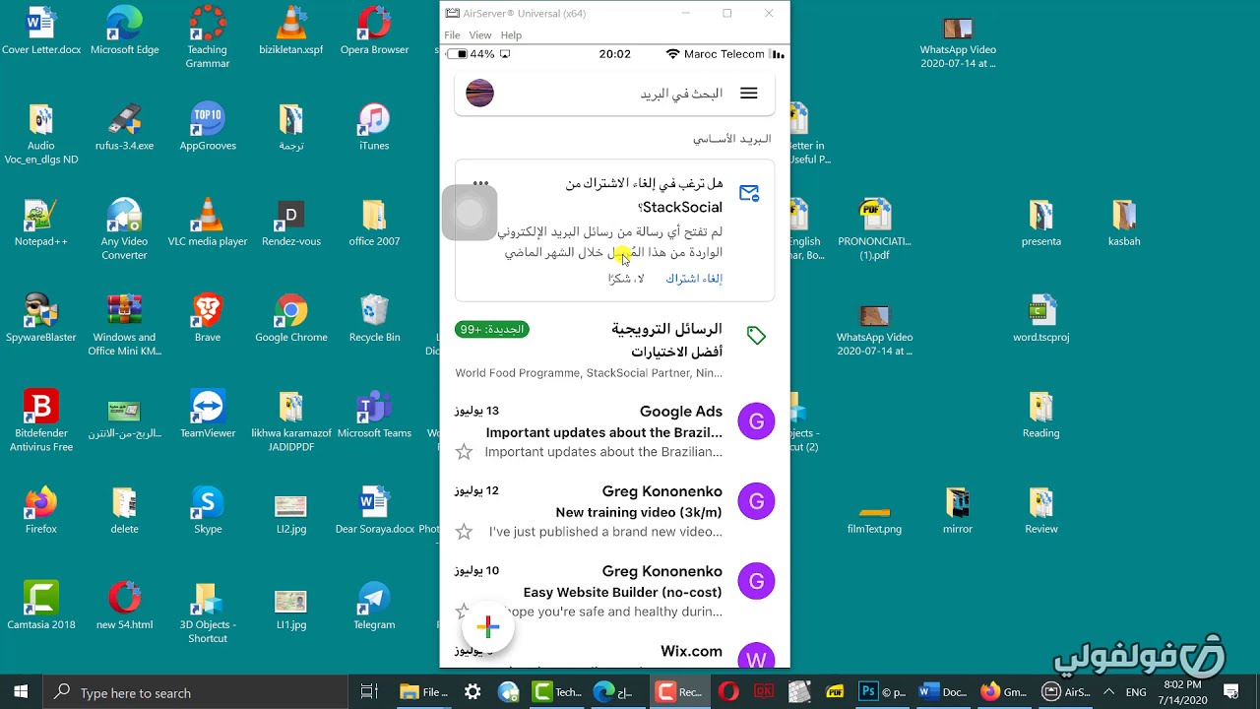This screenshot has width=1260, height=709.
Task: Select the bizikletan.xspf VLC playlist file
Action: (x=291, y=31)
